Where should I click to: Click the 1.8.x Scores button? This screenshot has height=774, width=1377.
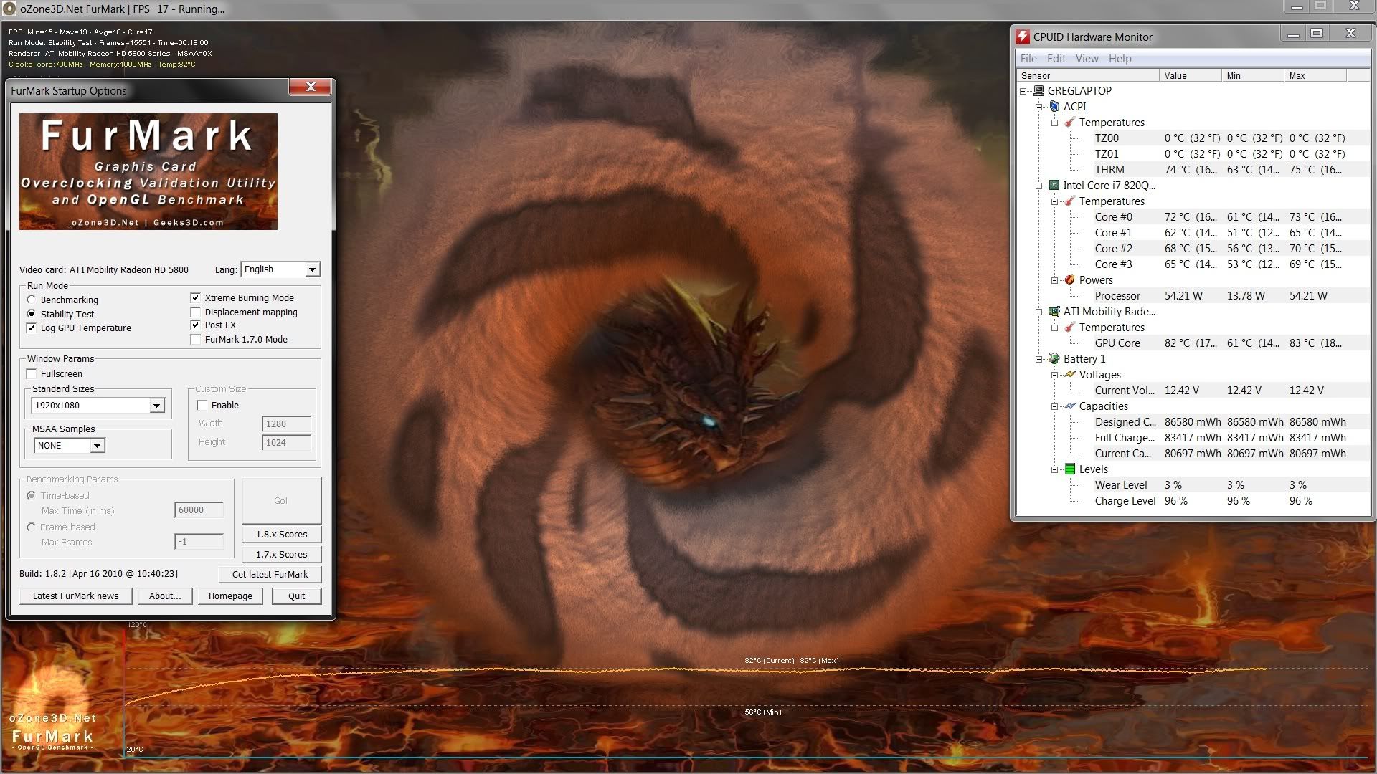pyautogui.click(x=281, y=535)
